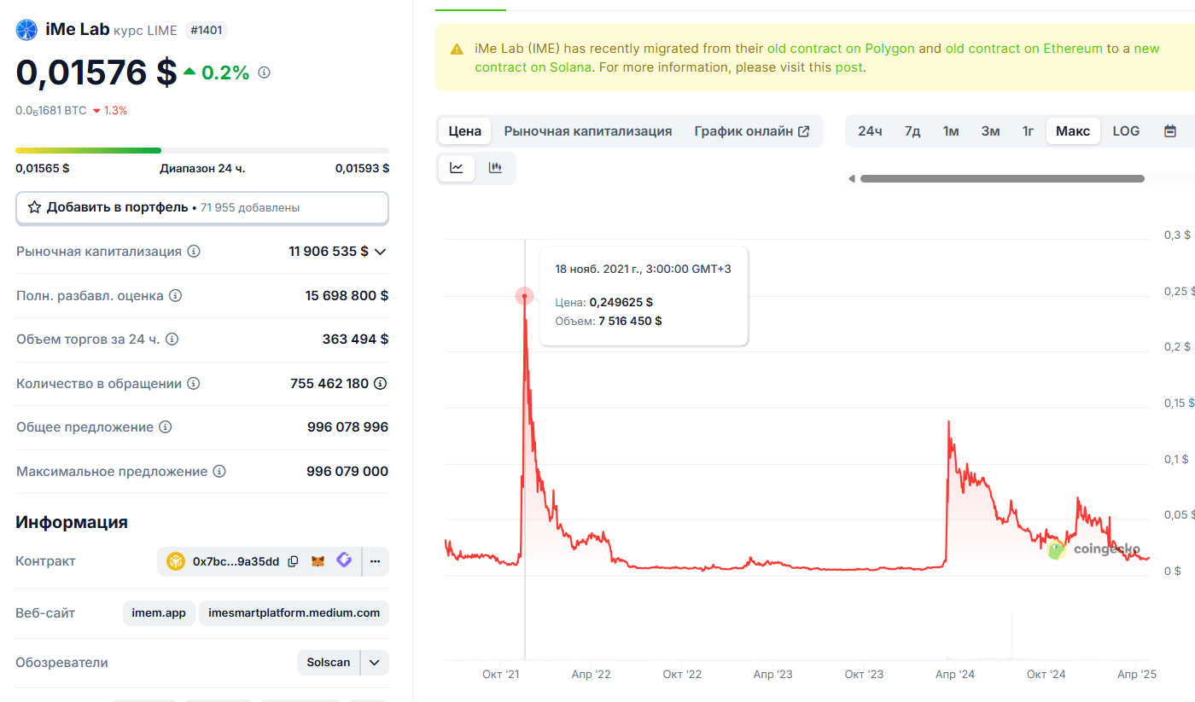Show info for Рыночная капитализация

(194, 252)
